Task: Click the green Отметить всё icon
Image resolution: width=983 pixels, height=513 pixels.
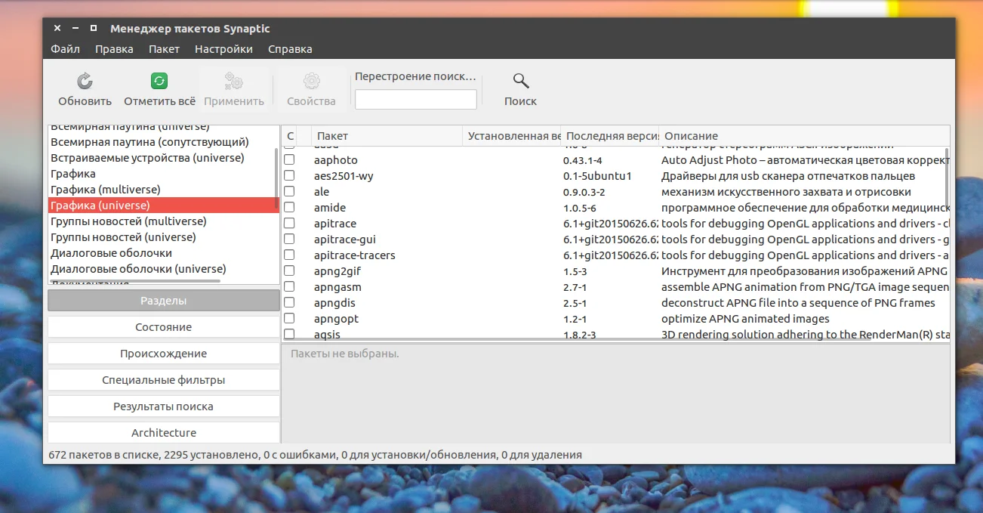Action: tap(159, 81)
